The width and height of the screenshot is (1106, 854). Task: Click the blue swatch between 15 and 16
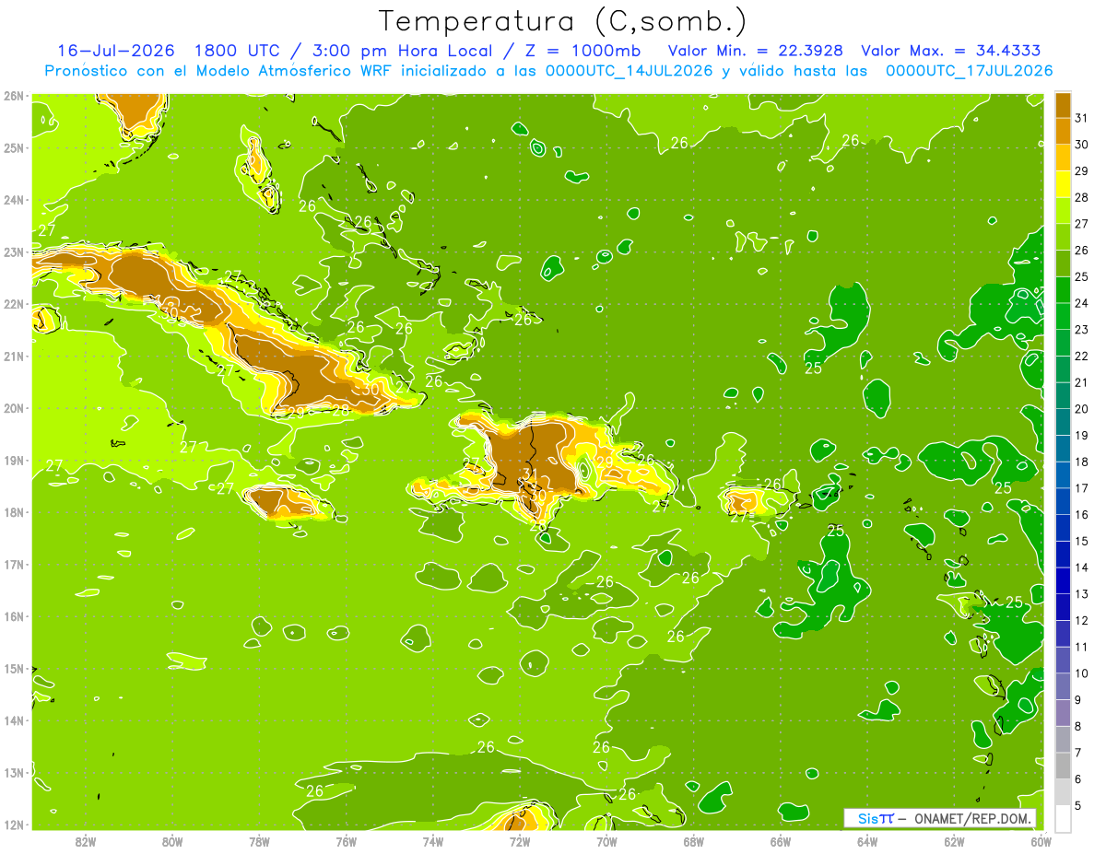coord(1063,528)
